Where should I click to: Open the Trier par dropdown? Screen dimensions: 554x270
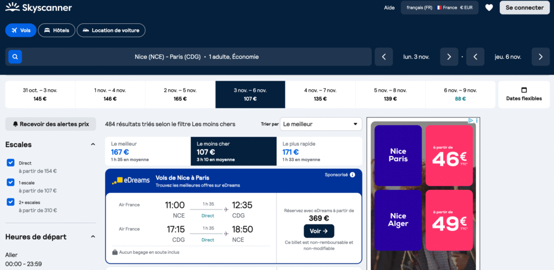tap(321, 124)
